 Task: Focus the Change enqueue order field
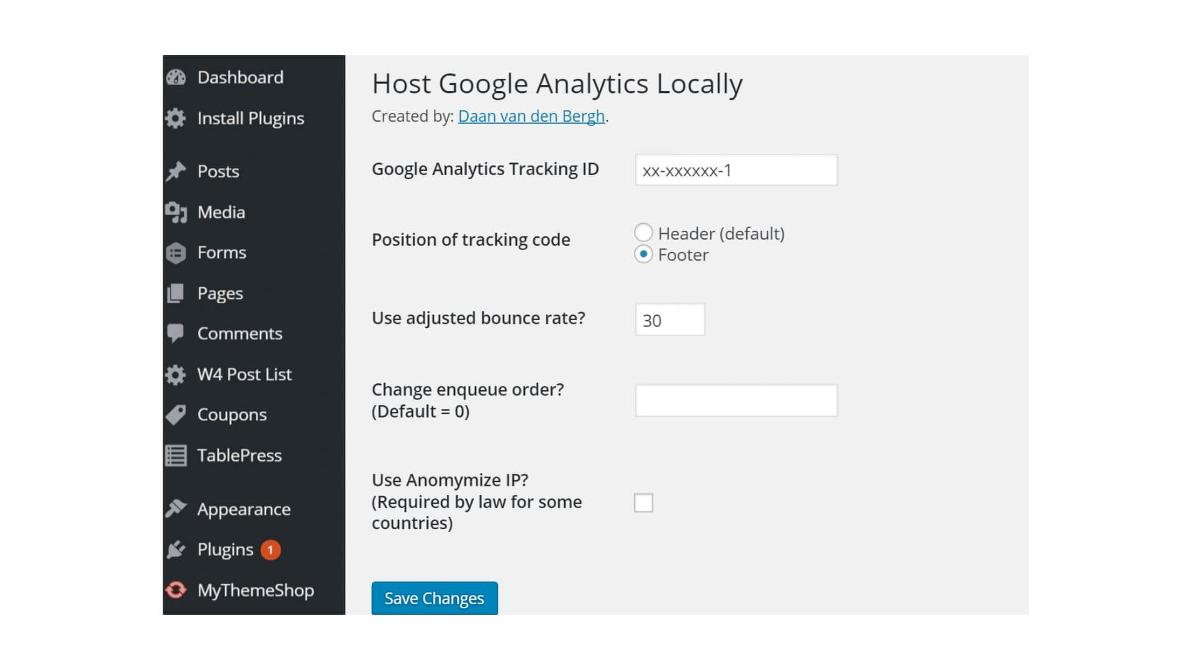(736, 400)
